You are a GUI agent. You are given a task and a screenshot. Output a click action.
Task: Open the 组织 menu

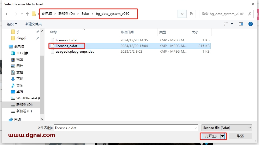pyautogui.click(x=12, y=24)
